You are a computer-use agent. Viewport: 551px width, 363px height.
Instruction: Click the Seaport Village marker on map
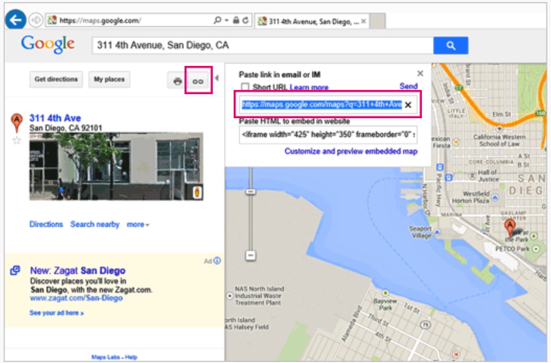pyautogui.click(x=437, y=232)
